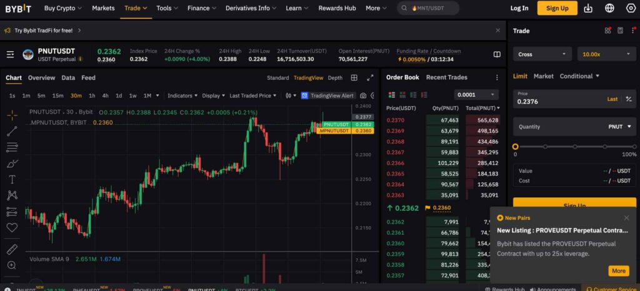Screen dimensions: 640x291
Task: Click the TradingView Alert button
Action: 328,96
